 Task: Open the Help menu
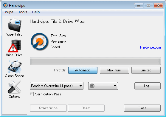point(36,12)
